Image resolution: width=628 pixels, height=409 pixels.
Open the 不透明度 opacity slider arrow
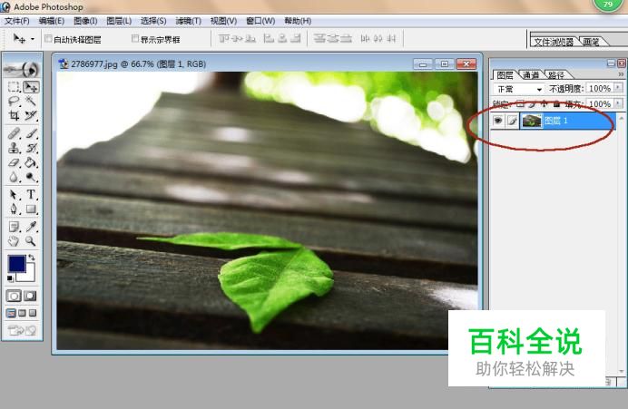pos(619,88)
